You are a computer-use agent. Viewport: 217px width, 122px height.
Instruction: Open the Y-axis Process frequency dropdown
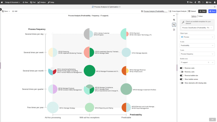[197, 54]
